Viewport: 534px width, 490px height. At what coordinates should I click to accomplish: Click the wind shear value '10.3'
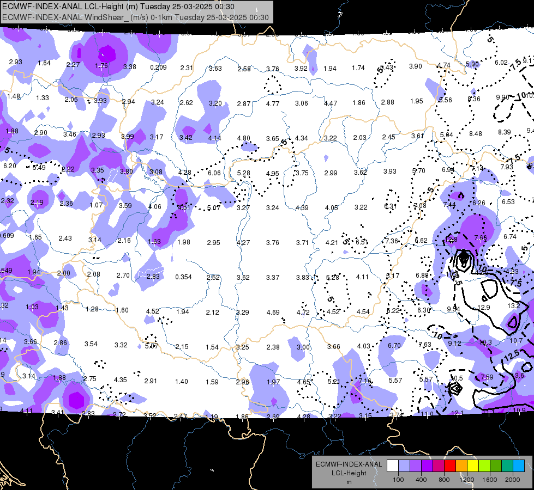point(485,342)
